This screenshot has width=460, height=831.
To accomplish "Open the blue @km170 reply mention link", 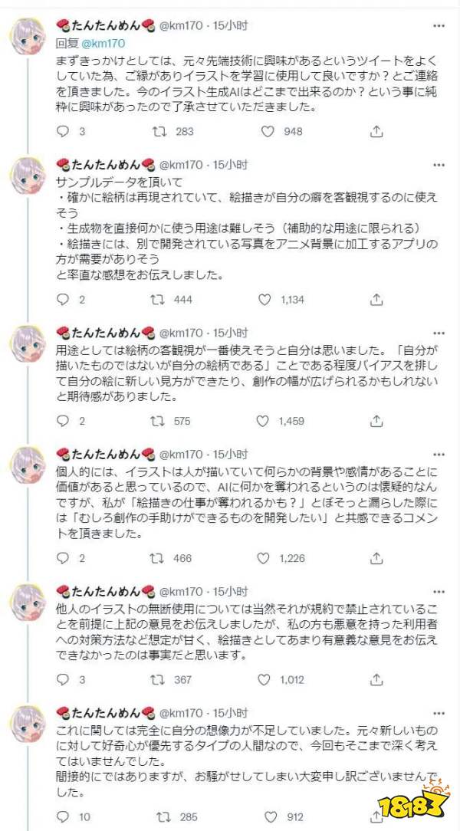I will pyautogui.click(x=103, y=44).
